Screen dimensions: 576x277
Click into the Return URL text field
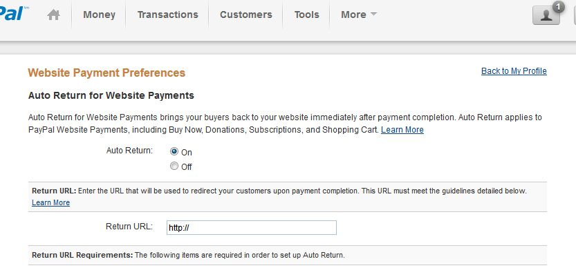[251, 227]
